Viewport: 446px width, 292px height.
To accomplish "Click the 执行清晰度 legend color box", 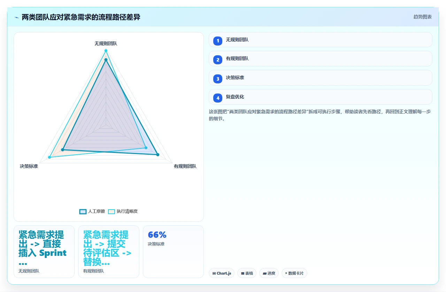I will [x=111, y=211].
